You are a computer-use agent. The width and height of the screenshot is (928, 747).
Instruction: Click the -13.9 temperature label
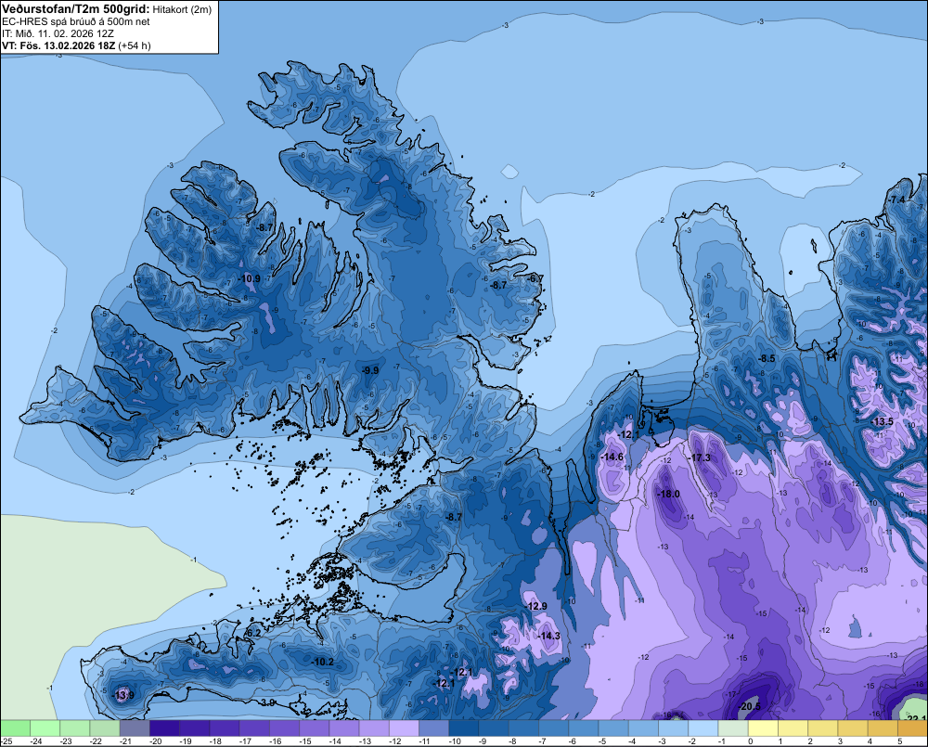coord(123,695)
